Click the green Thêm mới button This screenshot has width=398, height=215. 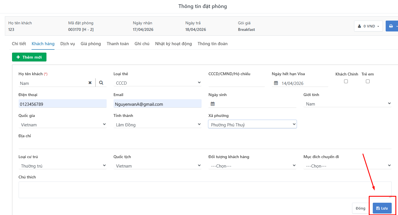29,57
